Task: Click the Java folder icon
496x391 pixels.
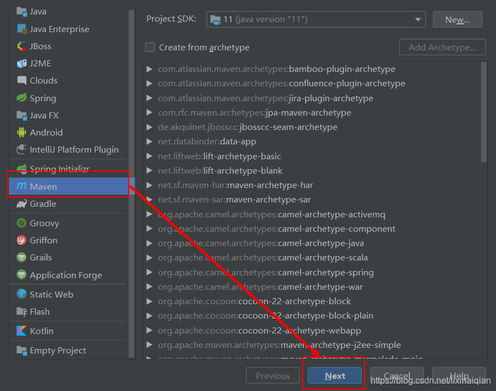Action: (22, 12)
